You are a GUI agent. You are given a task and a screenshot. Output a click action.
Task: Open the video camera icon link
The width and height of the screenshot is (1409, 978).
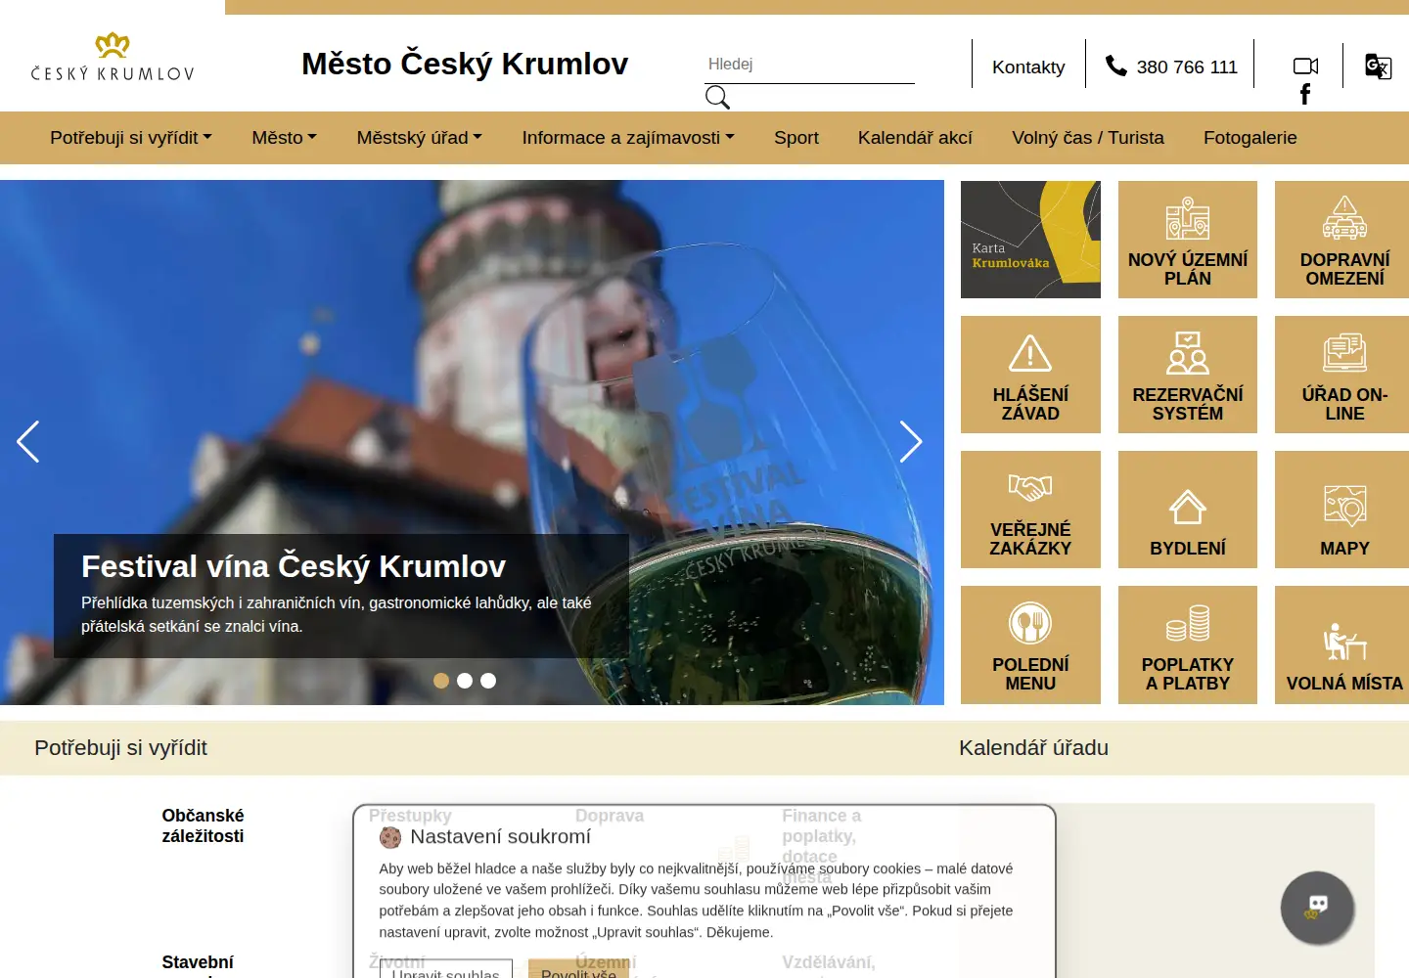(x=1305, y=67)
